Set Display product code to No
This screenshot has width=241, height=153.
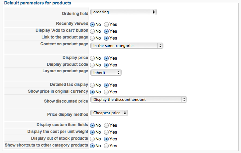pos(92,65)
